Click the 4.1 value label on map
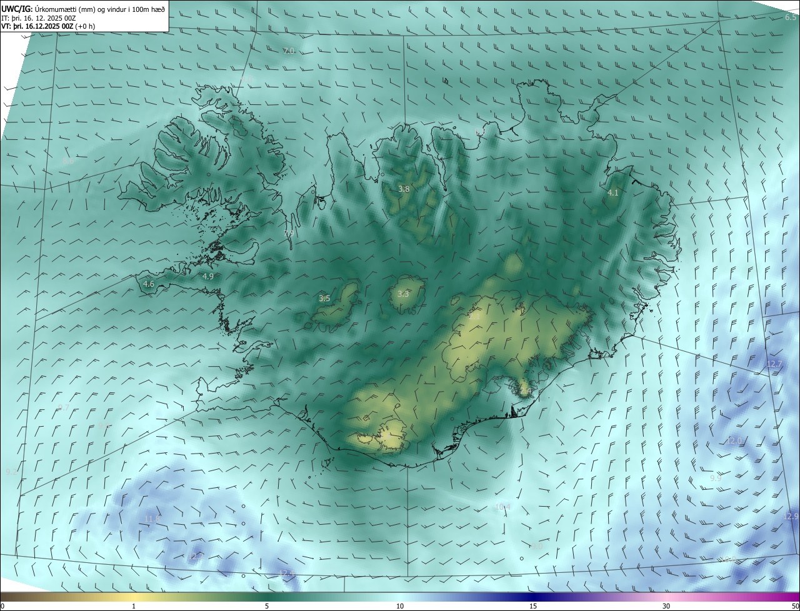The width and height of the screenshot is (800, 611). [x=613, y=193]
